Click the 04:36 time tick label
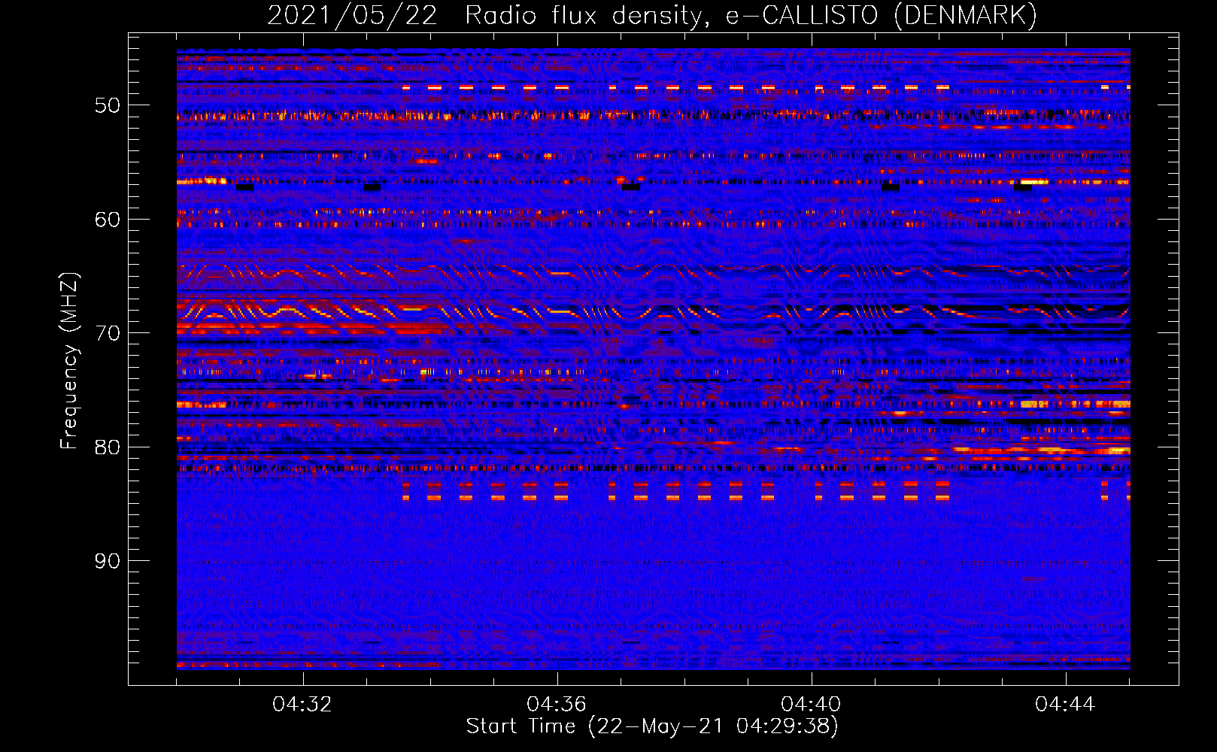This screenshot has width=1217, height=752. point(557,705)
